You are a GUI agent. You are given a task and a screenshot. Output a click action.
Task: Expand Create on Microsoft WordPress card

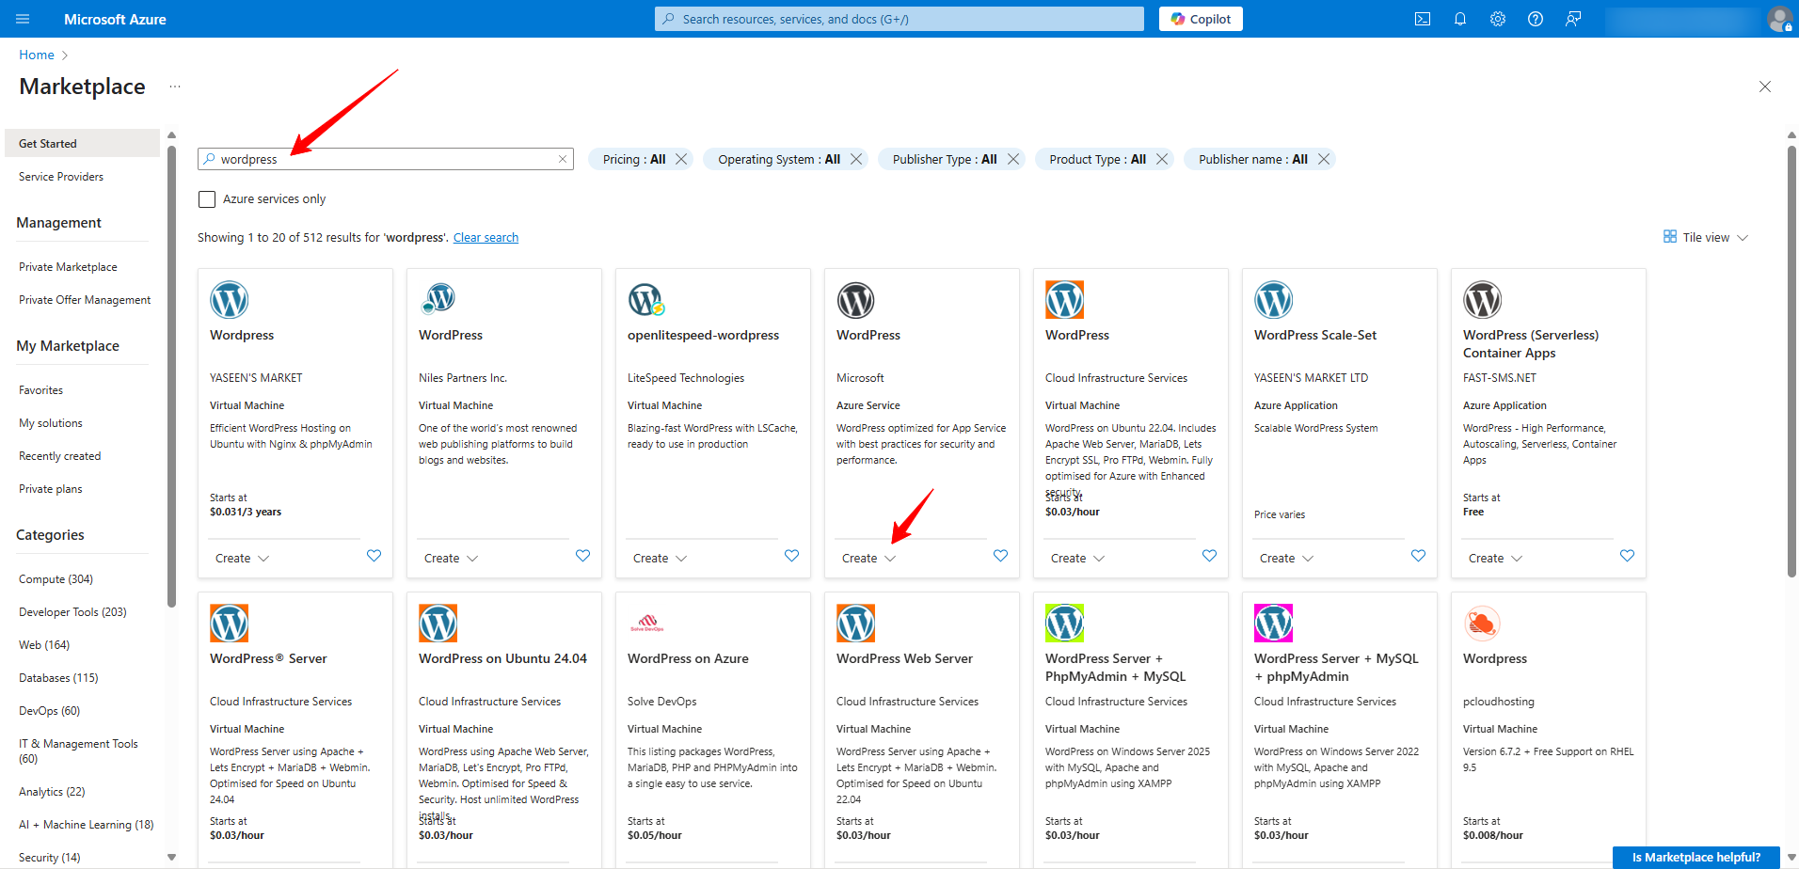point(868,559)
